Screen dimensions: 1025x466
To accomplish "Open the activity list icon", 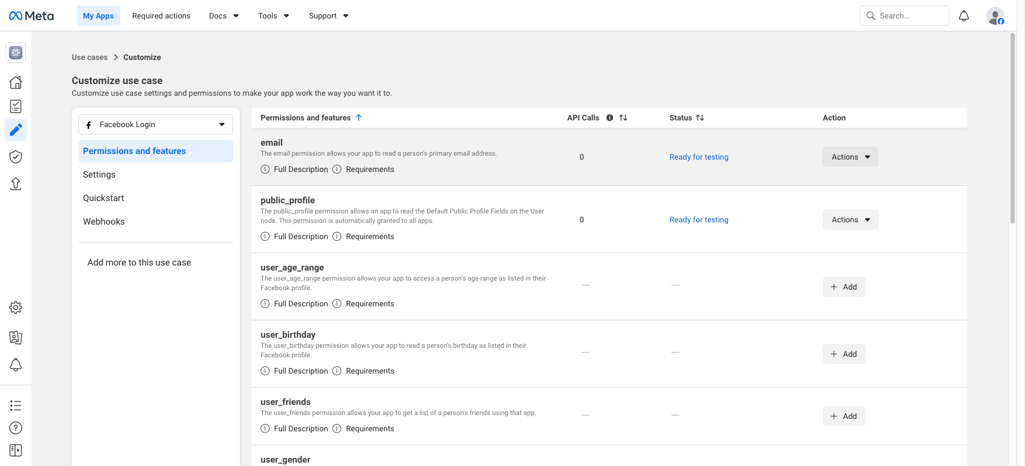I will pos(16,406).
